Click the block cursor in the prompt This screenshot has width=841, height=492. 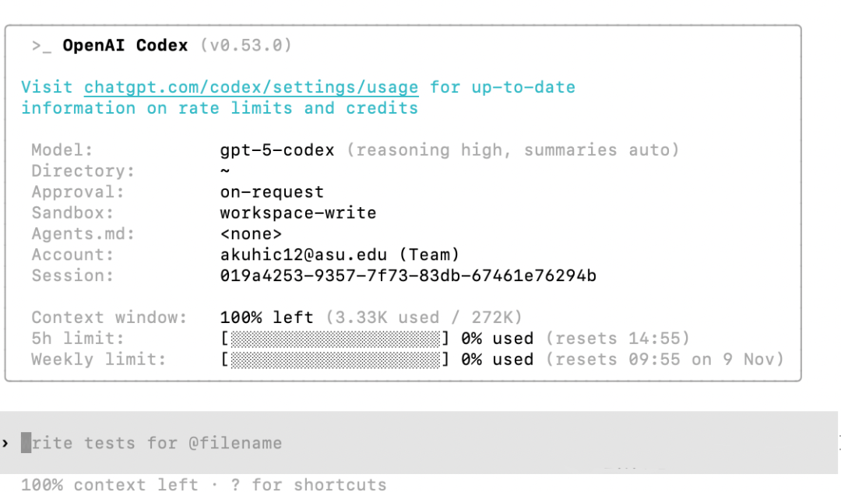point(26,443)
